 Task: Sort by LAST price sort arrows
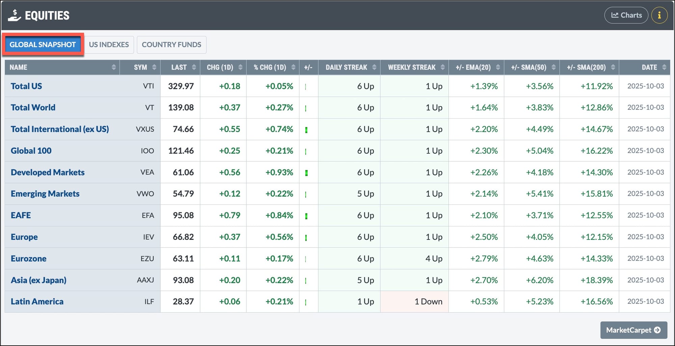(x=194, y=67)
